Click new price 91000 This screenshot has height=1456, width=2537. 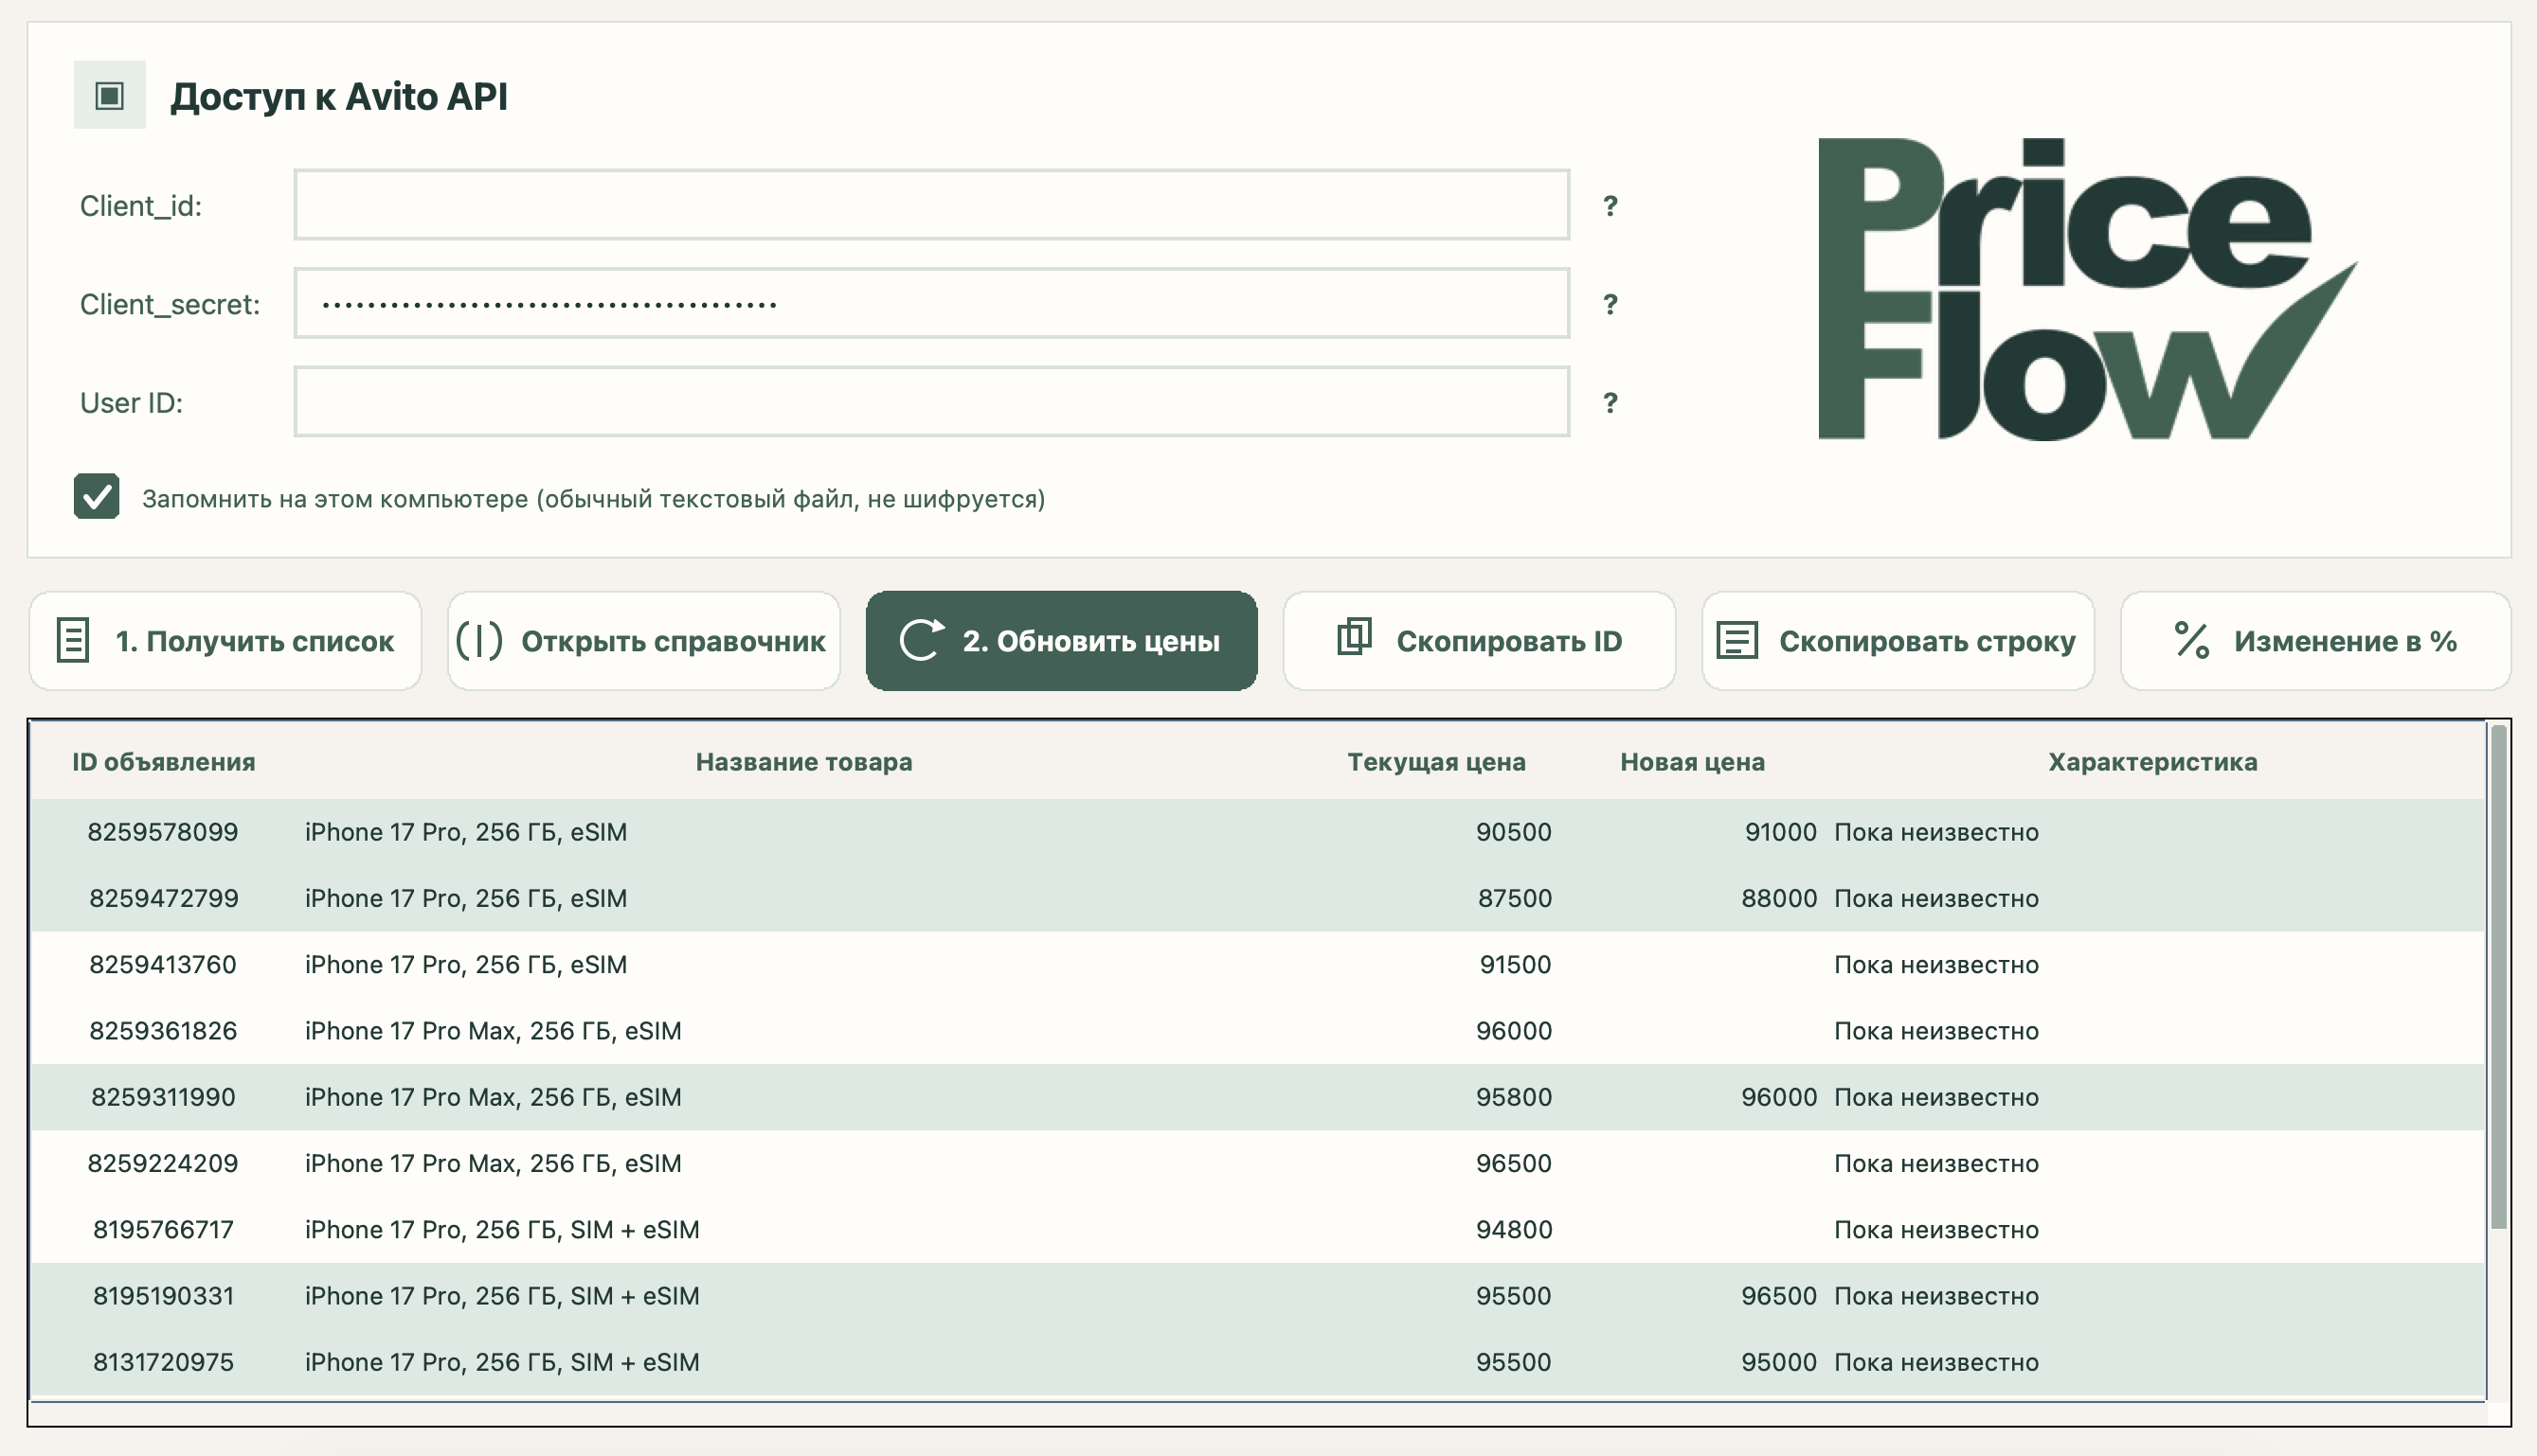point(1781,832)
